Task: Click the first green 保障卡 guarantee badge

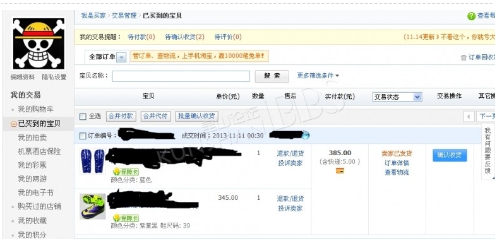Action: point(126,172)
